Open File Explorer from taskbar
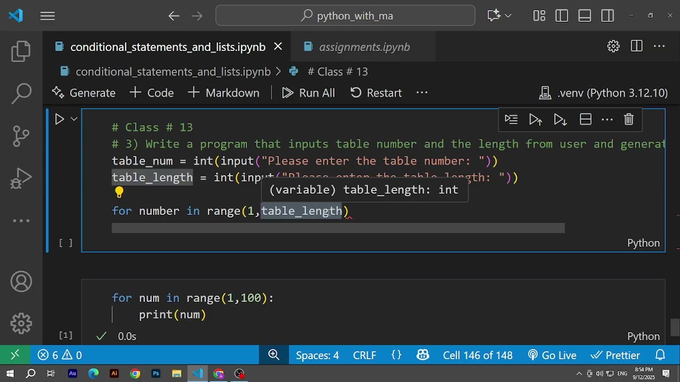 tap(176, 374)
